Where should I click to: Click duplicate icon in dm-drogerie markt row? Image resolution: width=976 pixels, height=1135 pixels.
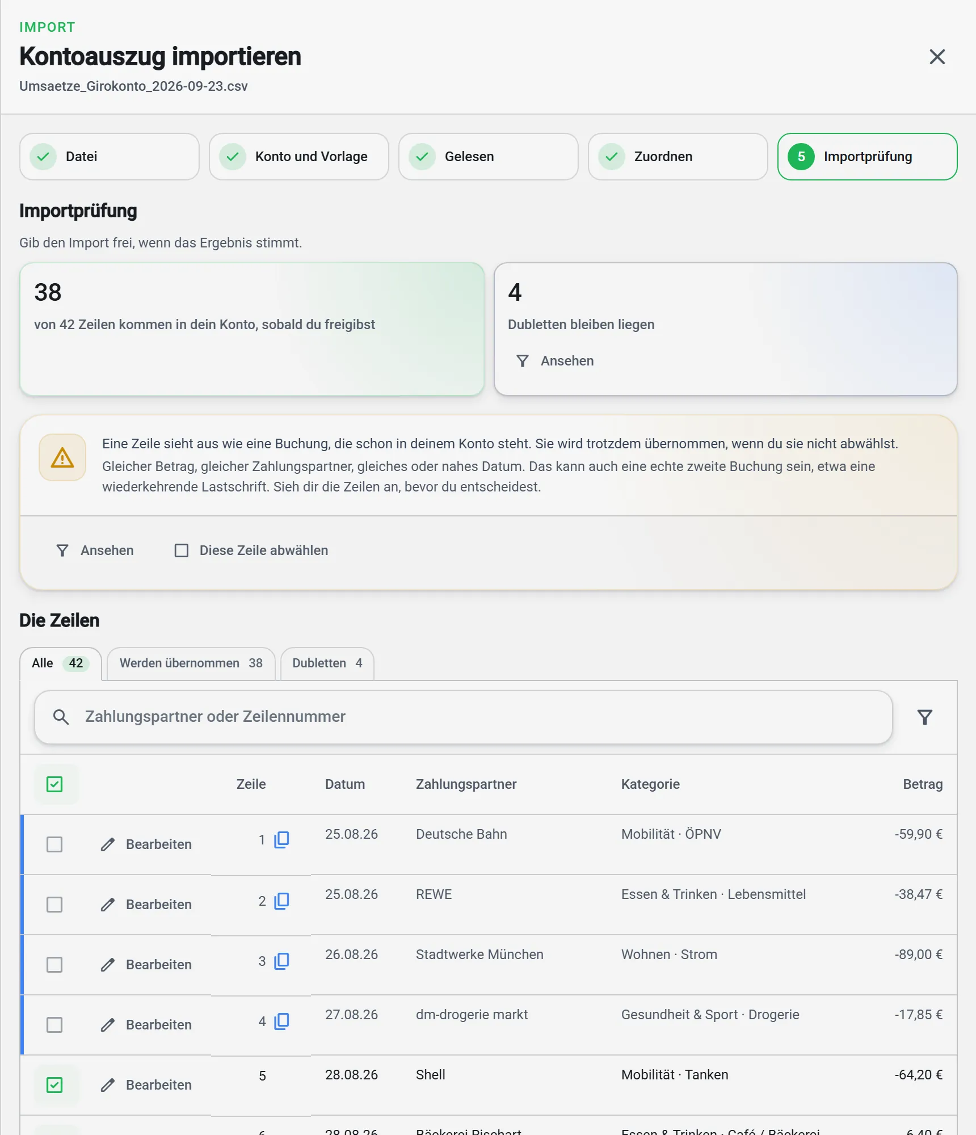[x=281, y=1021]
